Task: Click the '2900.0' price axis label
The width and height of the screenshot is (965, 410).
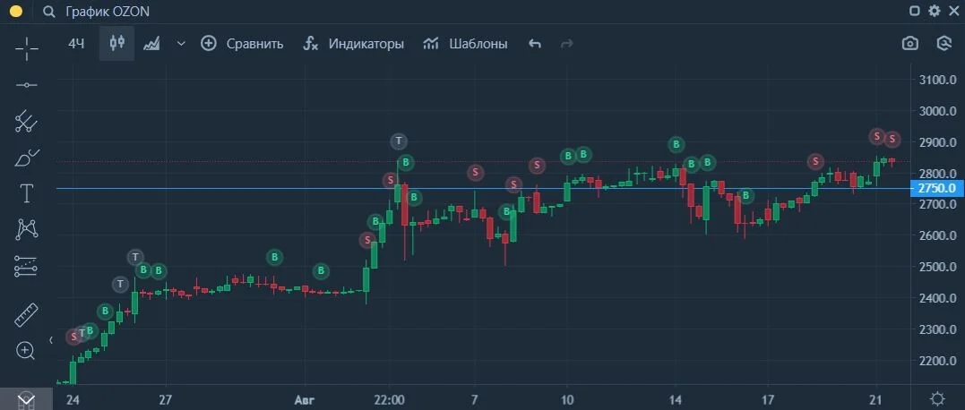Action: (x=937, y=142)
